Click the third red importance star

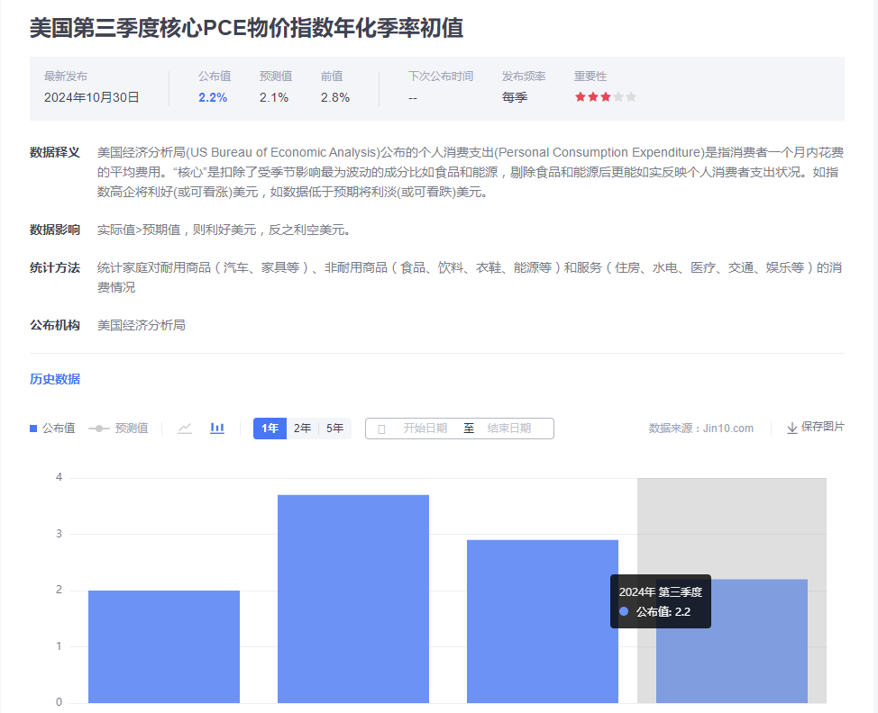point(605,97)
